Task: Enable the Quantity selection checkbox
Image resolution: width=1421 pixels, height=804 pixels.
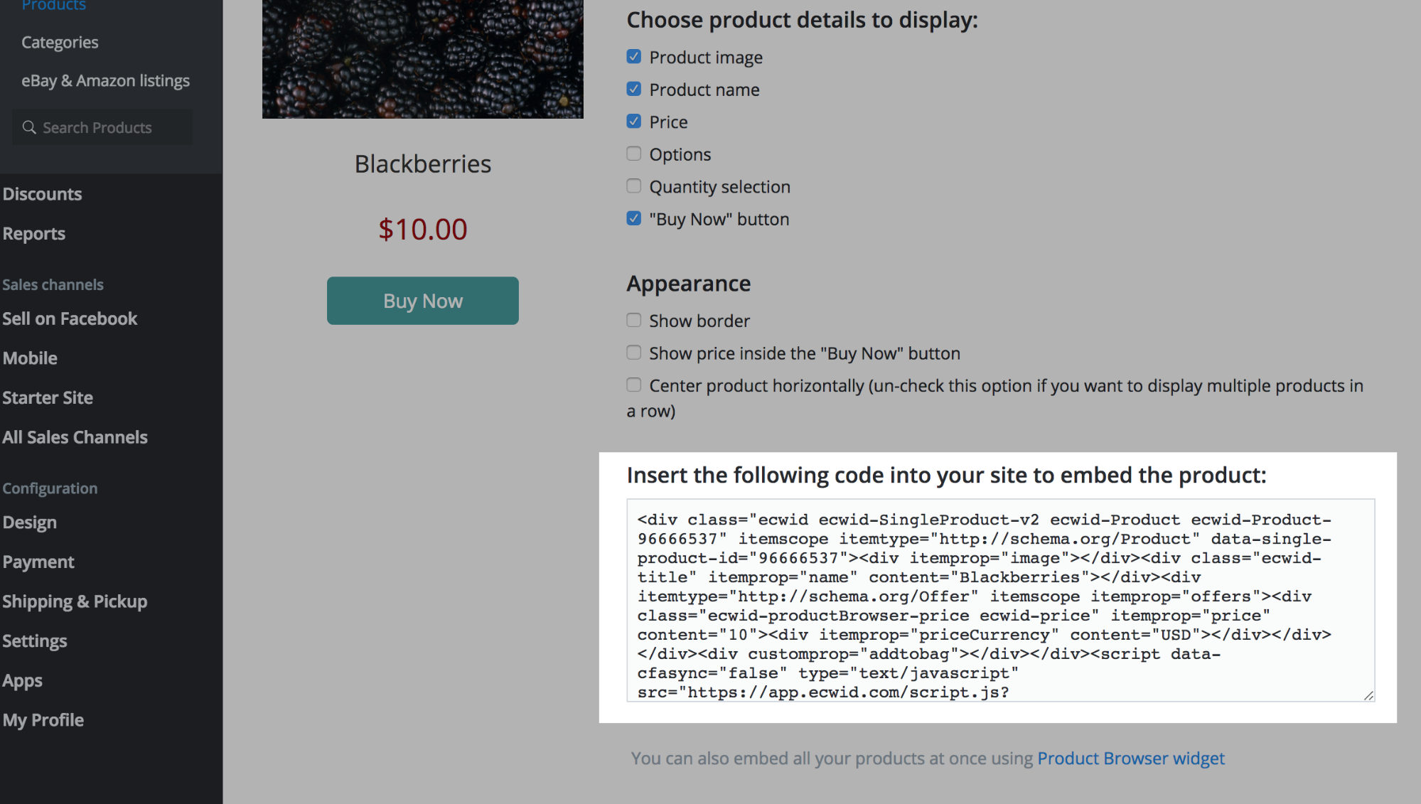Action: [x=633, y=186]
